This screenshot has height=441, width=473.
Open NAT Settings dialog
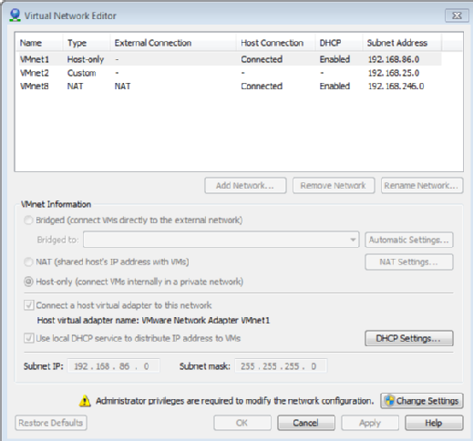pyautogui.click(x=409, y=262)
